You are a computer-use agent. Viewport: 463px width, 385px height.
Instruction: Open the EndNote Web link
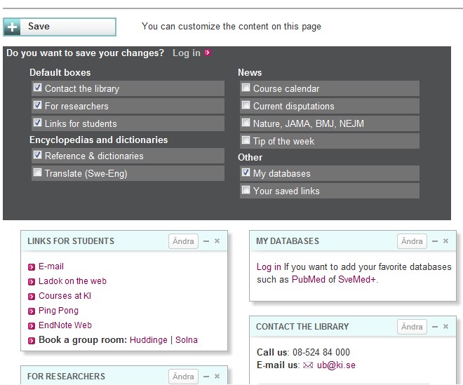tap(65, 325)
